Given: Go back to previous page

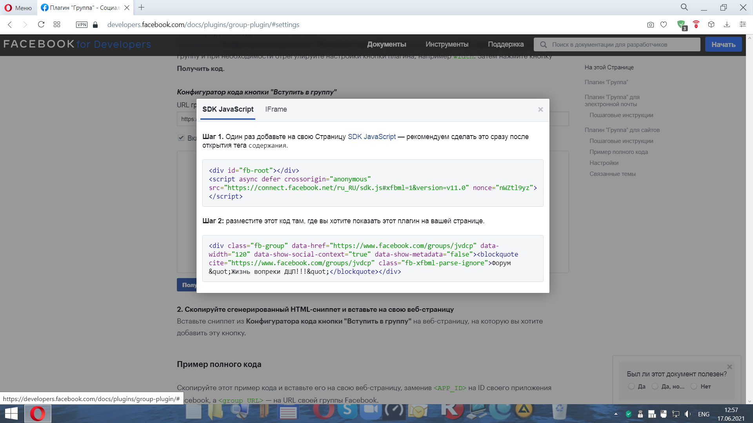Looking at the screenshot, I should click(10, 25).
